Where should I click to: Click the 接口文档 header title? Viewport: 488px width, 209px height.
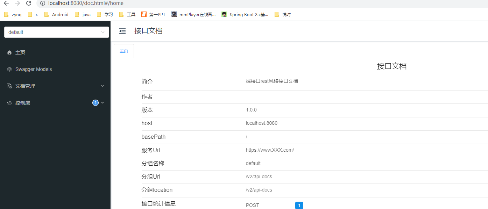click(148, 31)
